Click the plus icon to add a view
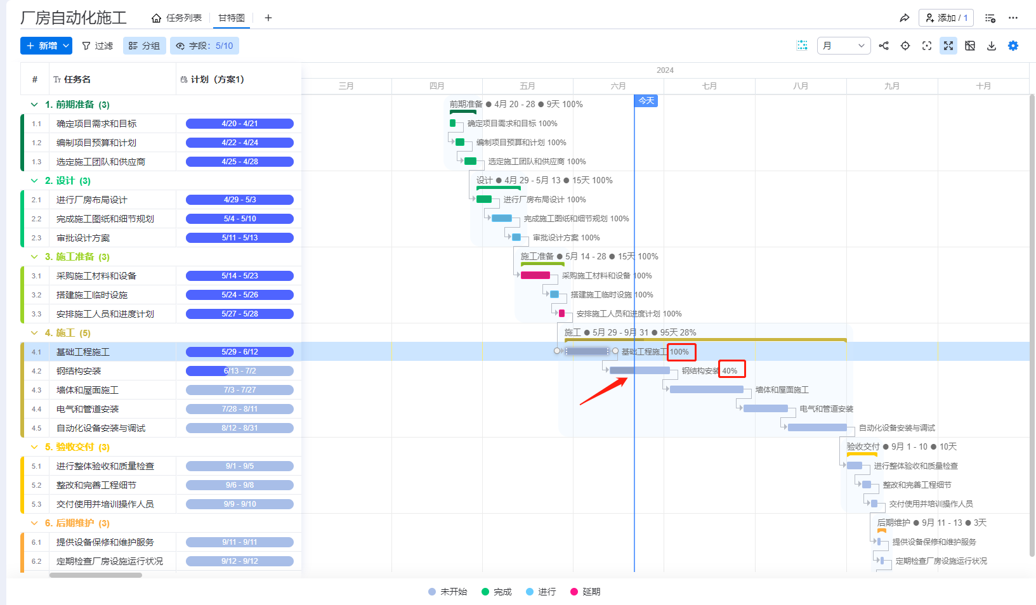The height and width of the screenshot is (605, 1036). tap(268, 18)
